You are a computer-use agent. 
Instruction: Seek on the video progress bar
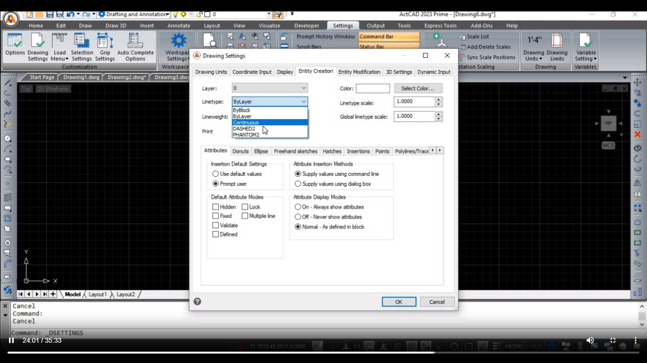[323, 352]
